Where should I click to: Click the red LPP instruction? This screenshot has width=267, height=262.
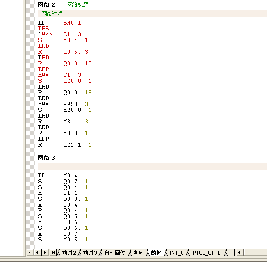(x=43, y=69)
